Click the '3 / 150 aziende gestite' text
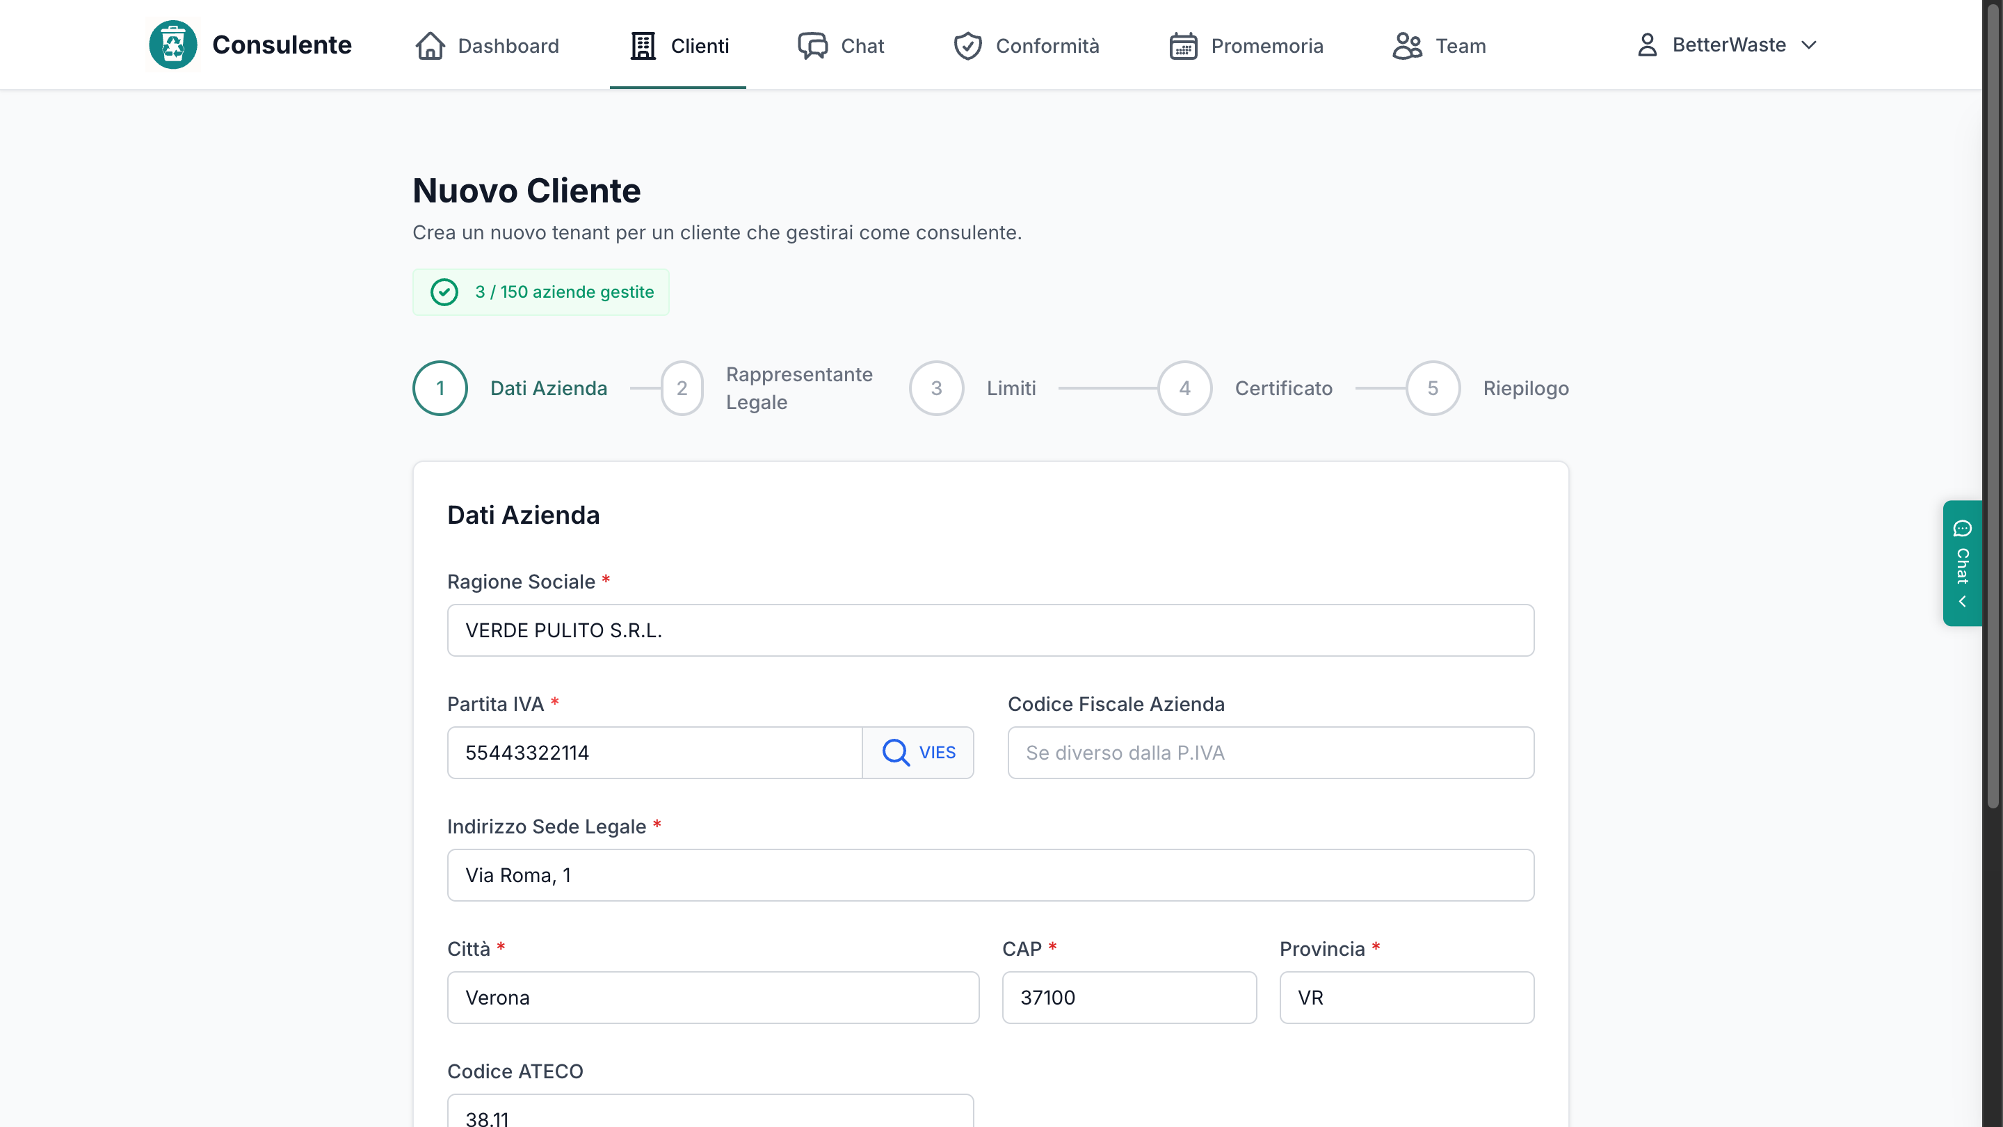The image size is (2003, 1127). pyautogui.click(x=565, y=291)
